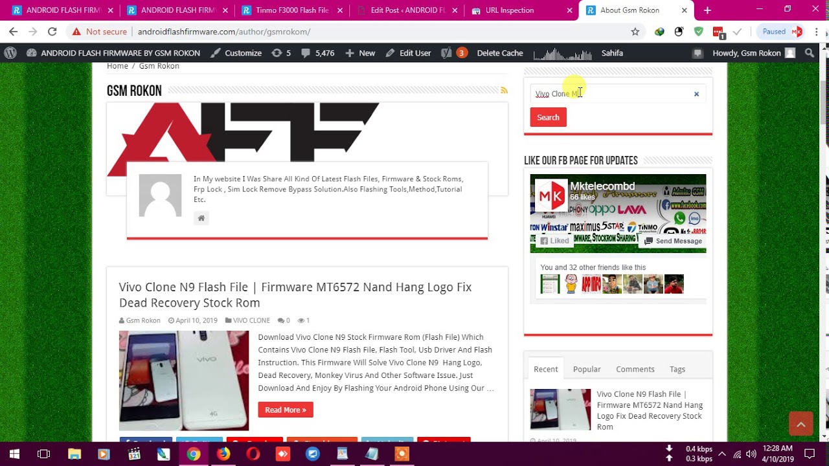This screenshot has width=829, height=466.
Task: Click the red LastPass extension icon
Action: click(718, 32)
